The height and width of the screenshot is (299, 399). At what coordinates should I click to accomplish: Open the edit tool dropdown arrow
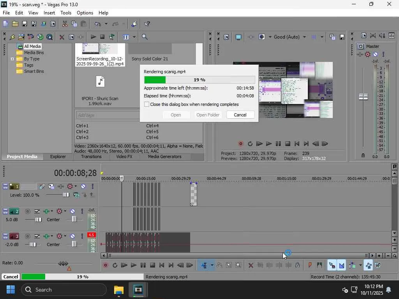pyautogui.click(x=212, y=266)
